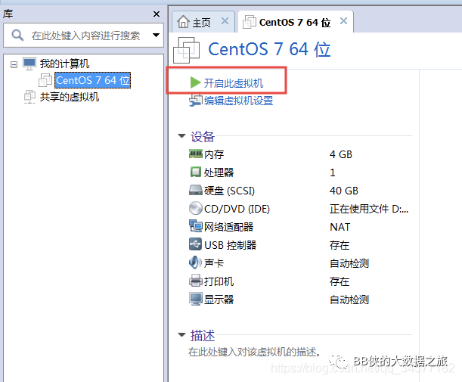The width and height of the screenshot is (462, 382).
Task: Click 自动检测 value for 声卡
Action: point(349,263)
